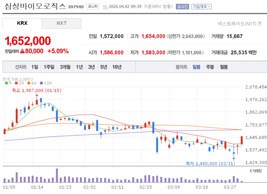Click the 실시간 real-time button
The image size is (267, 194).
[x=182, y=7]
